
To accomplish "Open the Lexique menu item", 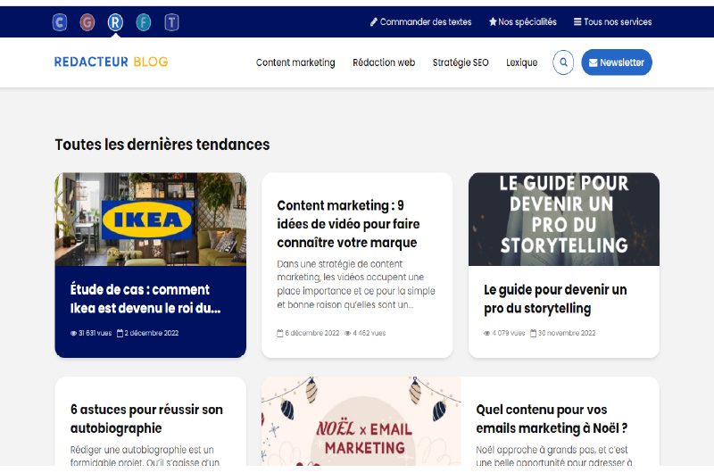I will click(522, 62).
